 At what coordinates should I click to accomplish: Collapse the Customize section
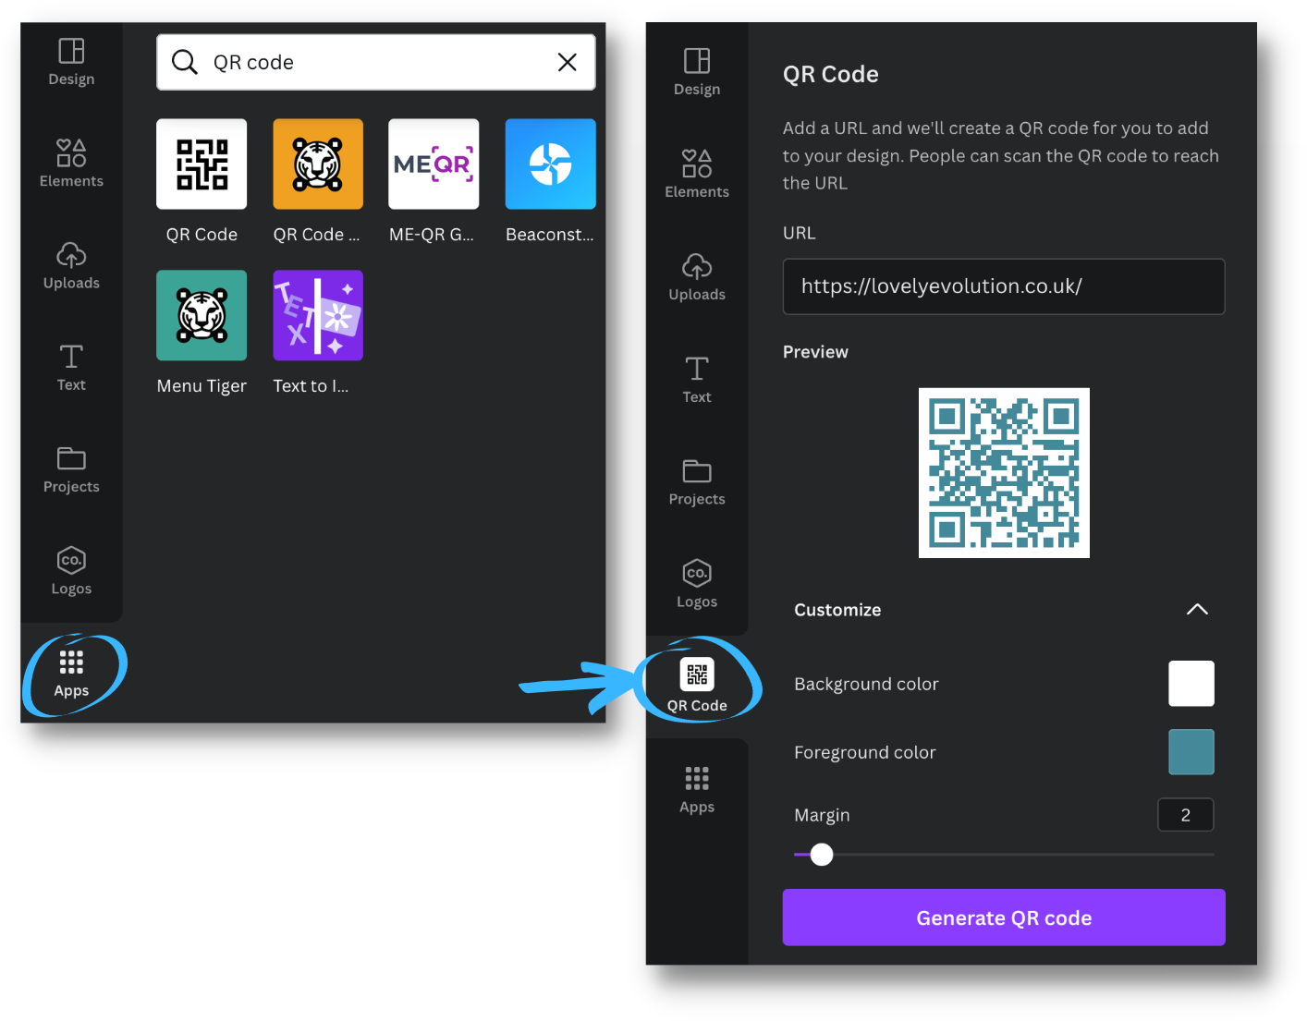pyautogui.click(x=1197, y=610)
